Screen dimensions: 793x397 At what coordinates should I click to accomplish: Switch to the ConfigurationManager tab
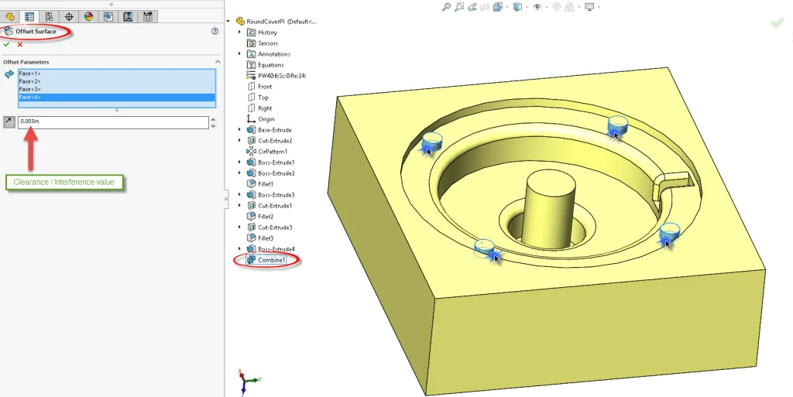pos(50,16)
